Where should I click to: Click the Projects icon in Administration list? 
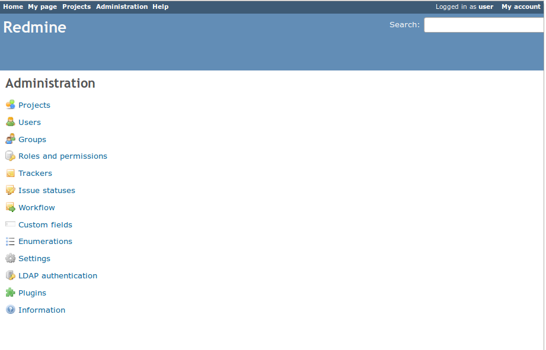coord(10,105)
